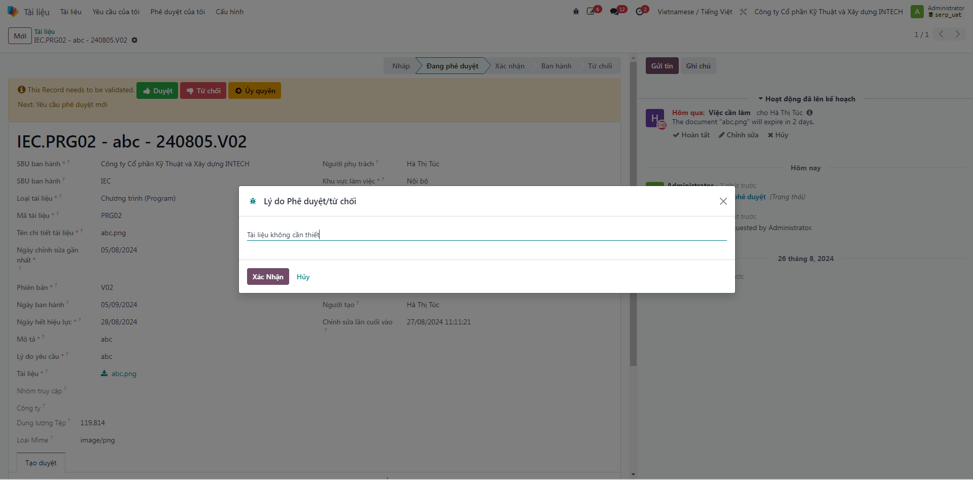Open the Administrator user avatar menu
The height and width of the screenshot is (480, 973).
pyautogui.click(x=917, y=12)
